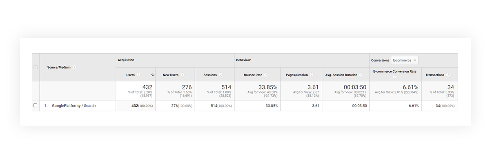The width and height of the screenshot is (490, 159).
Task: Sort by Bounce Rate column header
Action: [253, 75]
